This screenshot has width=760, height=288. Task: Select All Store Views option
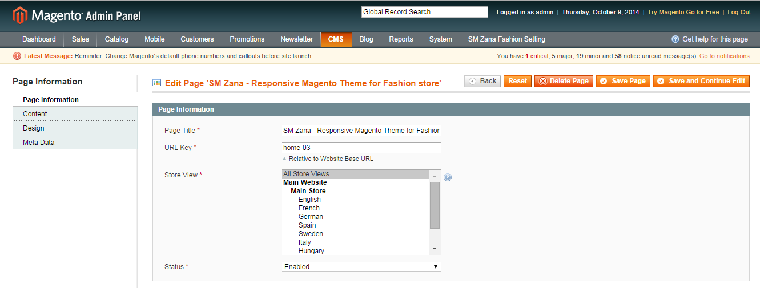[x=356, y=174]
